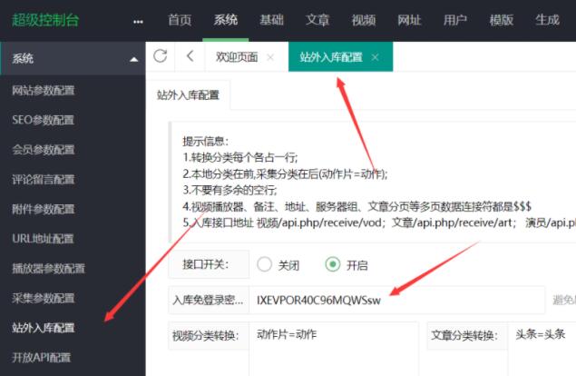Switch to the 欢迎页面 tab
The width and height of the screenshot is (576, 376).
tap(236, 57)
